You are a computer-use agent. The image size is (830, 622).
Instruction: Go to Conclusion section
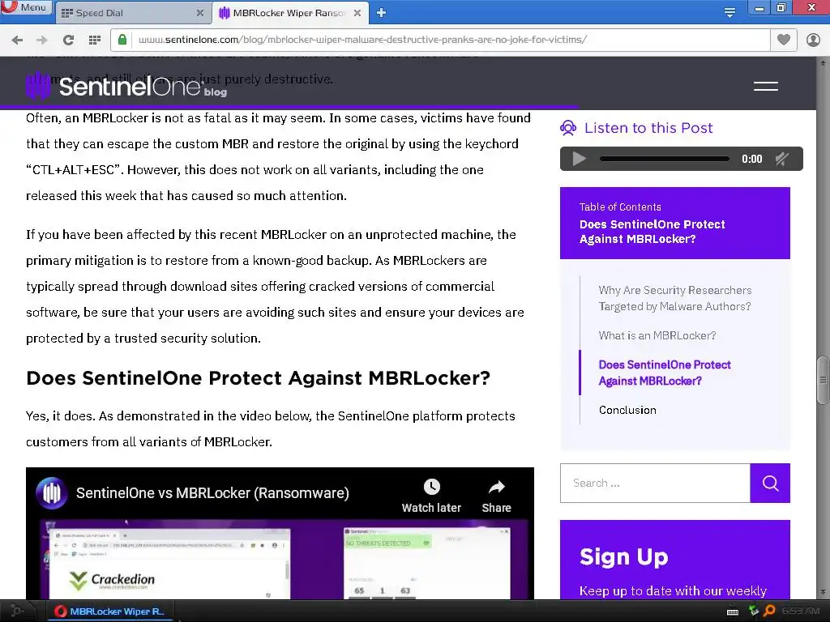[627, 410]
